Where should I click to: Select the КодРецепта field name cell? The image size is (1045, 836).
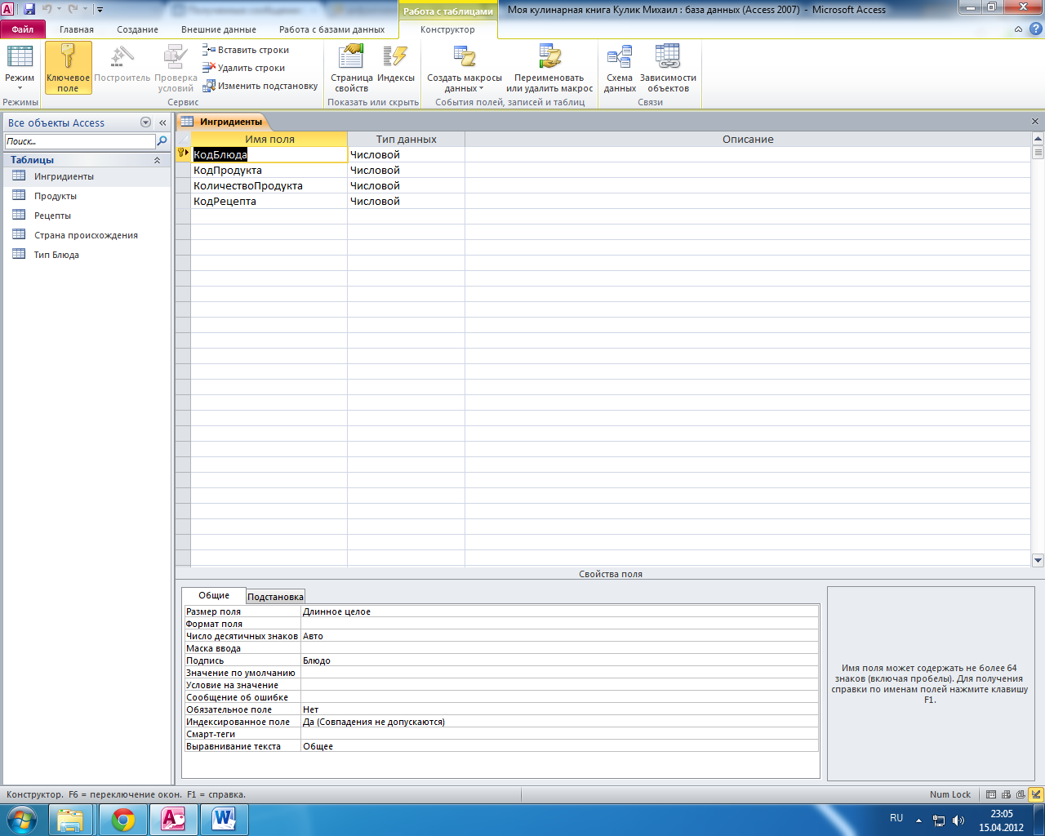click(269, 201)
